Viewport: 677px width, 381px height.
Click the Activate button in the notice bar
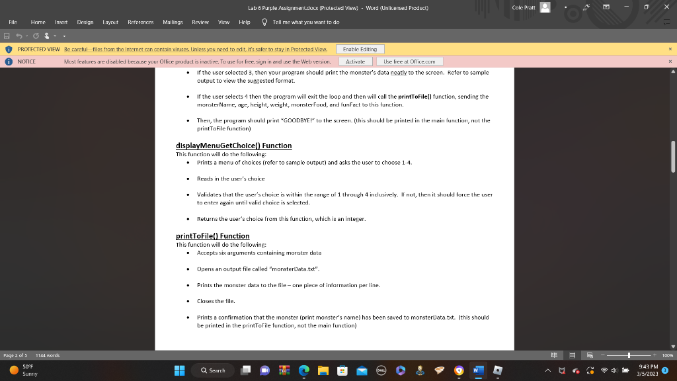tap(356, 60)
